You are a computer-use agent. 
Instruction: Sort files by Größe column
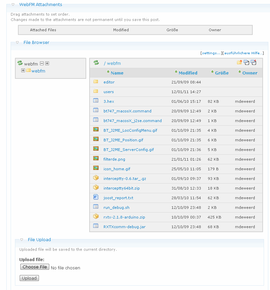click(x=222, y=73)
